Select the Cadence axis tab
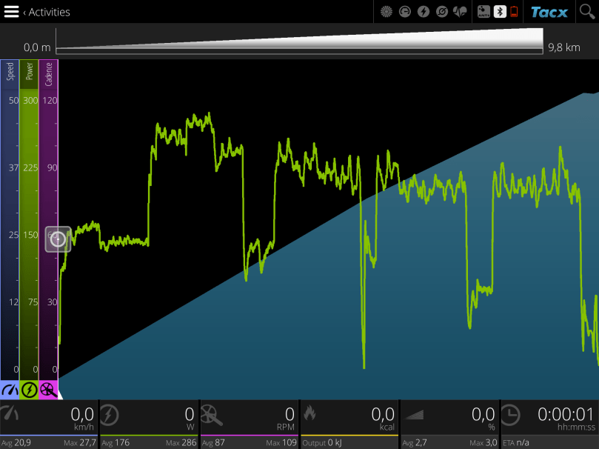The image size is (599, 449). [x=48, y=74]
